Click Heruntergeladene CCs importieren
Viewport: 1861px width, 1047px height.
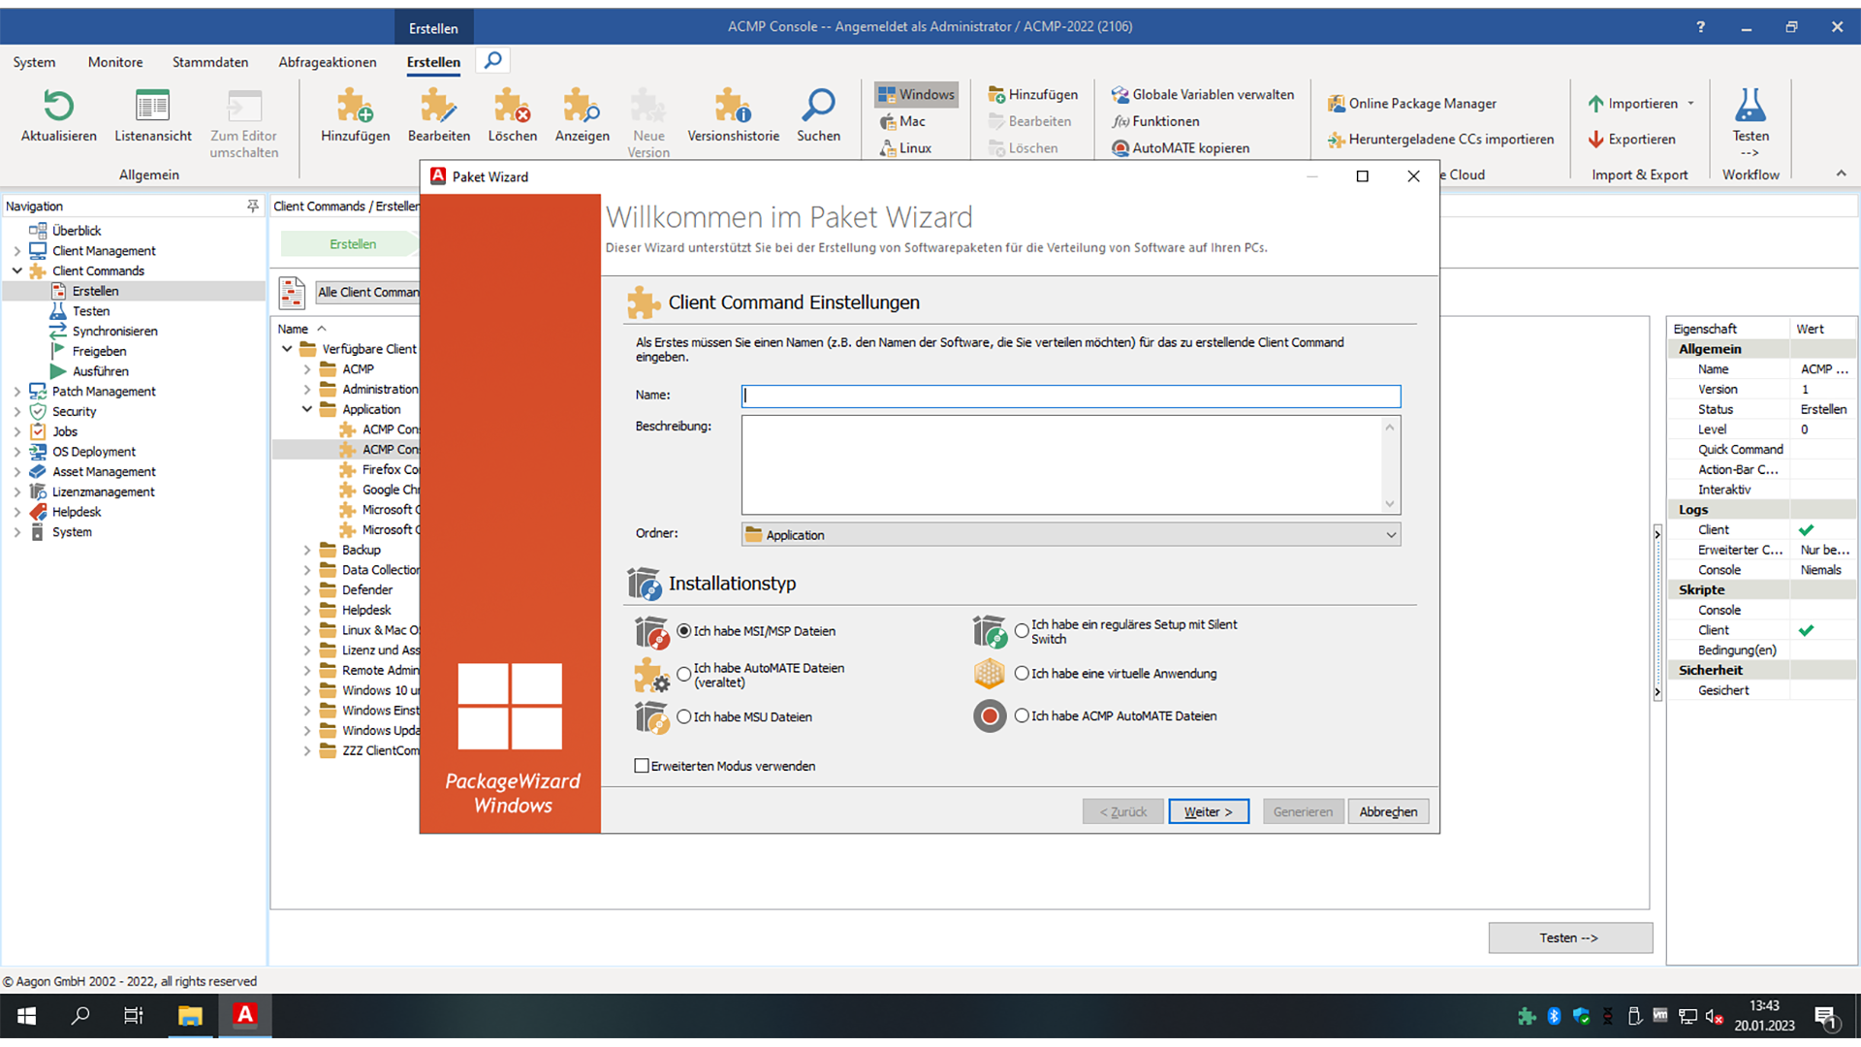coord(1440,140)
